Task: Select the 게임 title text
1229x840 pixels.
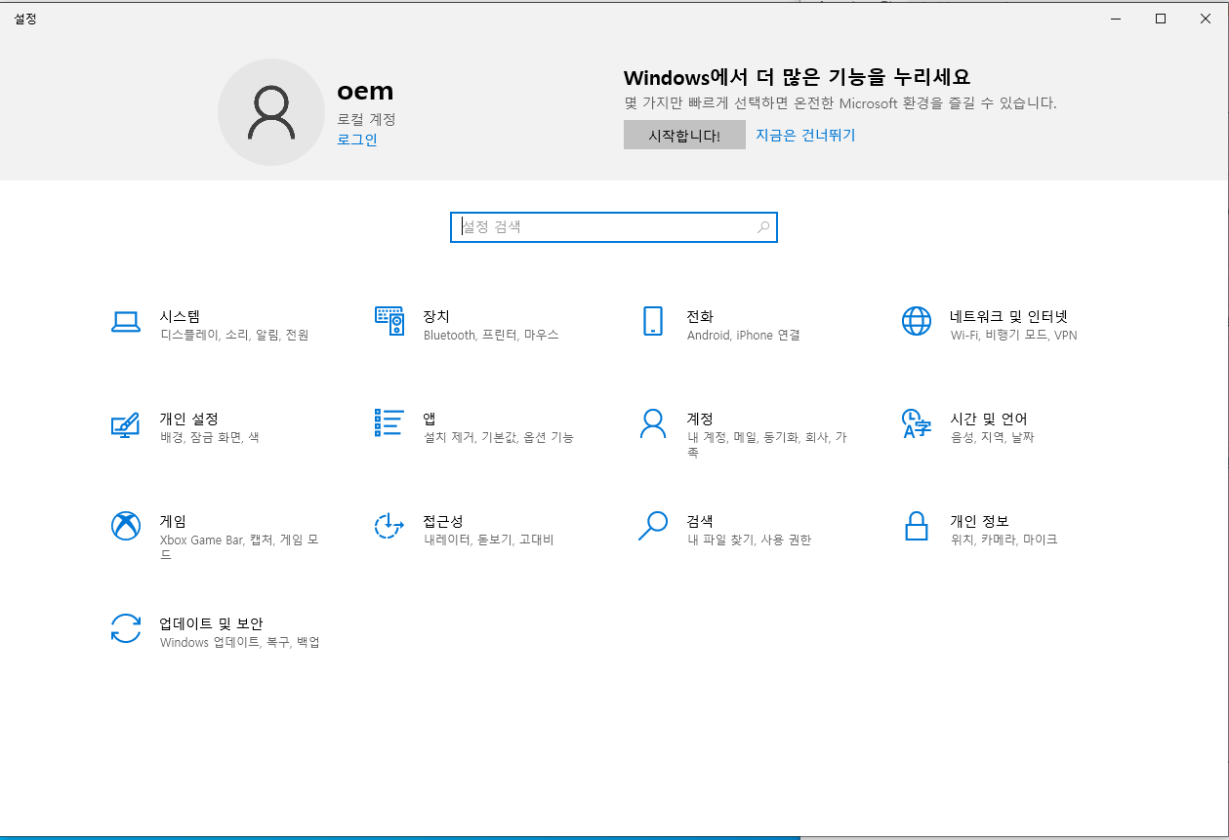Action: pos(173,521)
